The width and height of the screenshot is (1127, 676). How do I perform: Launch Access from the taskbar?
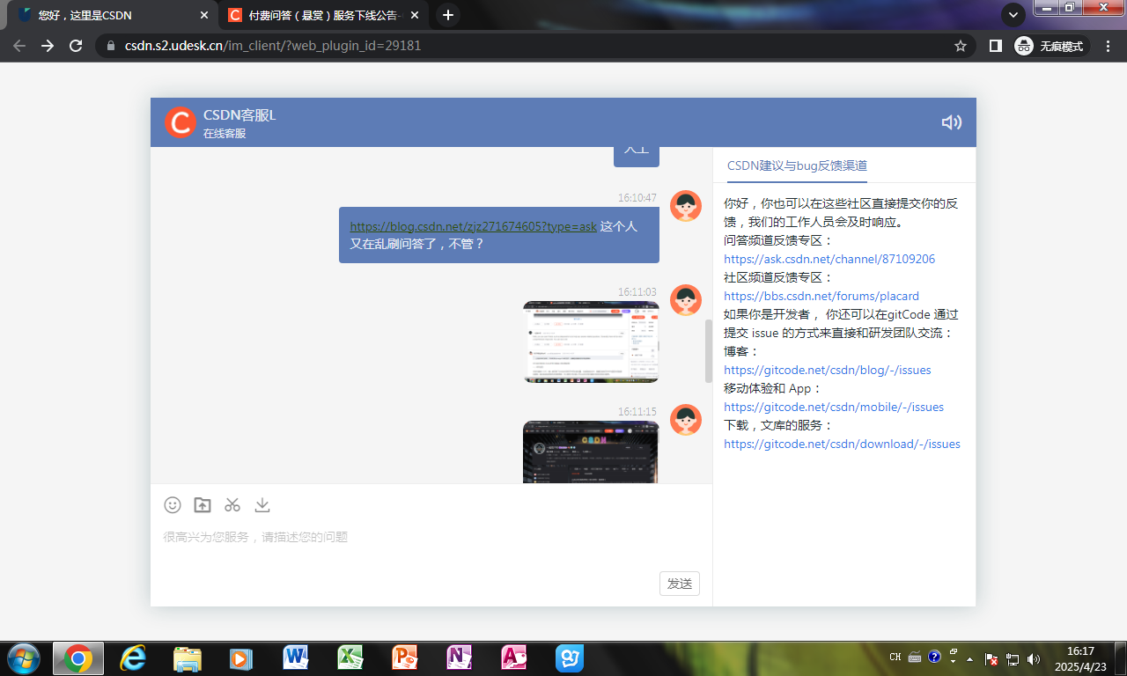(x=514, y=658)
